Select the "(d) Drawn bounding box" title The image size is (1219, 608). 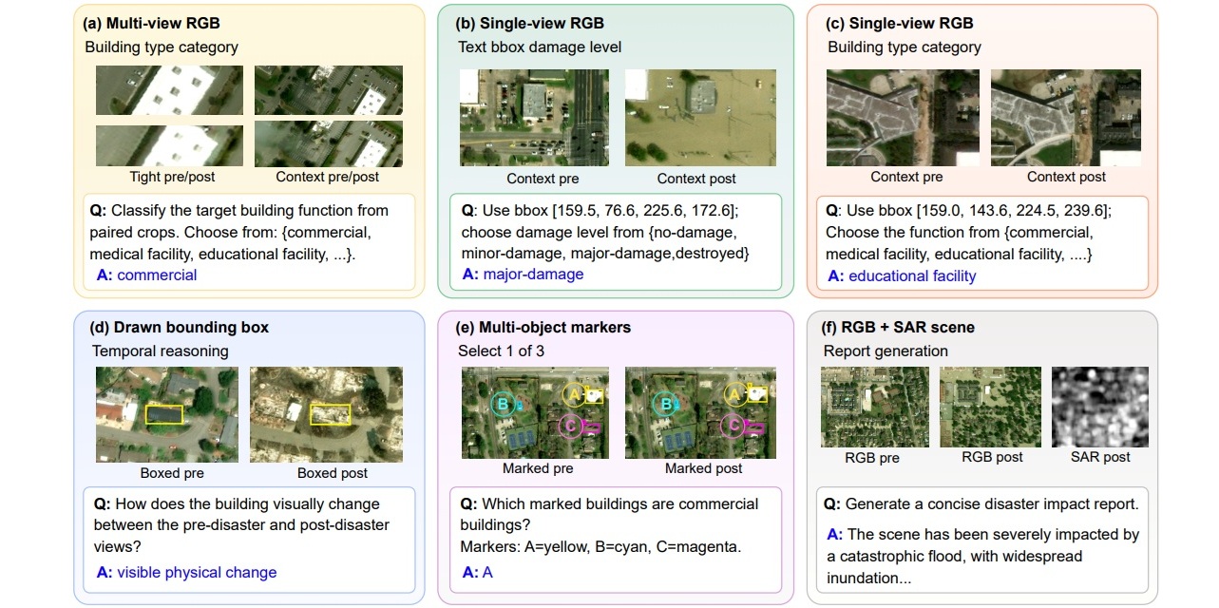point(180,328)
